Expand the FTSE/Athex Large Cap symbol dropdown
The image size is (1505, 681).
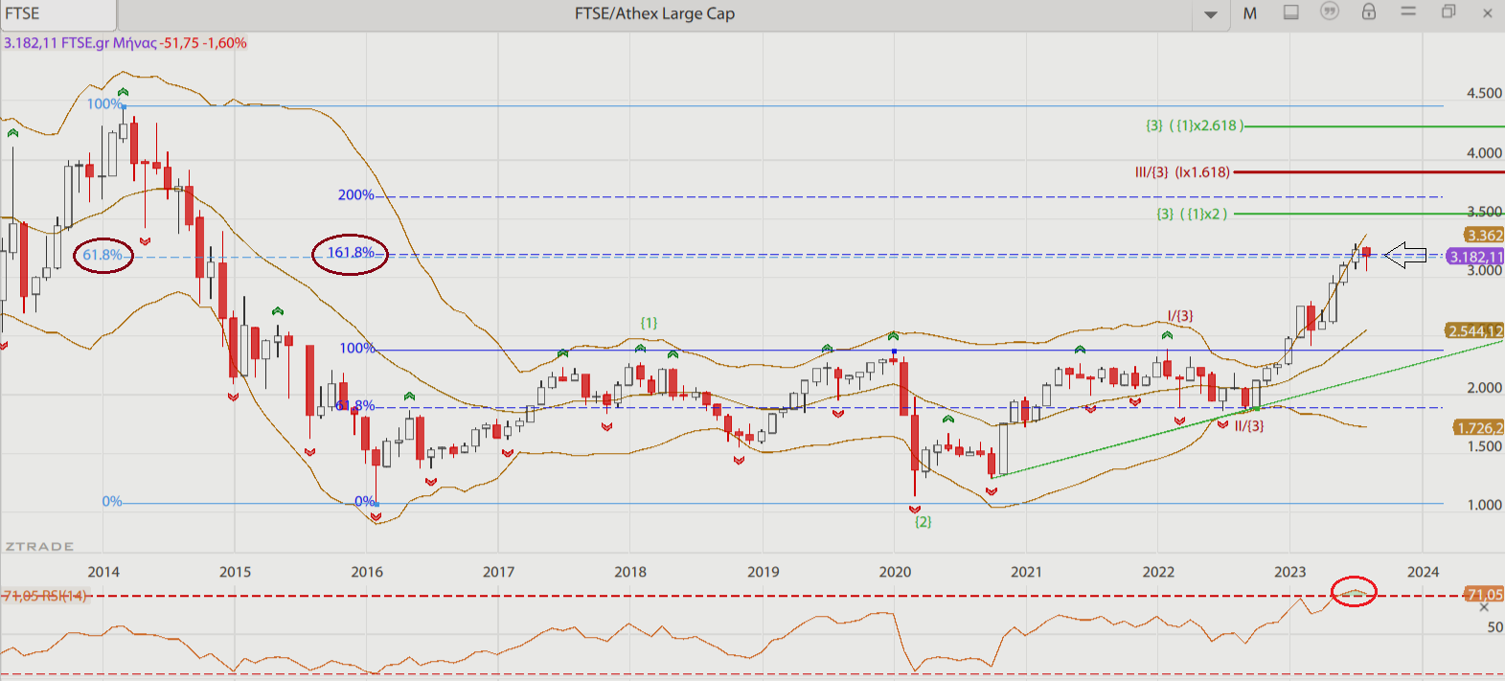pyautogui.click(x=1211, y=14)
